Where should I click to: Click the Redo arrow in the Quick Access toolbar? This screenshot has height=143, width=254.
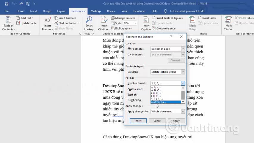pos(21,4)
